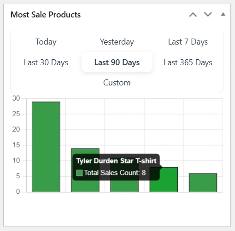Click the Total Sales Count tooltip text
The width and height of the screenshot is (235, 231).
(x=115, y=173)
